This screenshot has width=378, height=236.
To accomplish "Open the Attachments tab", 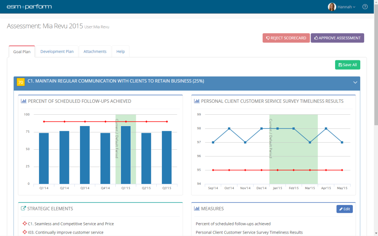I will [x=94, y=51].
